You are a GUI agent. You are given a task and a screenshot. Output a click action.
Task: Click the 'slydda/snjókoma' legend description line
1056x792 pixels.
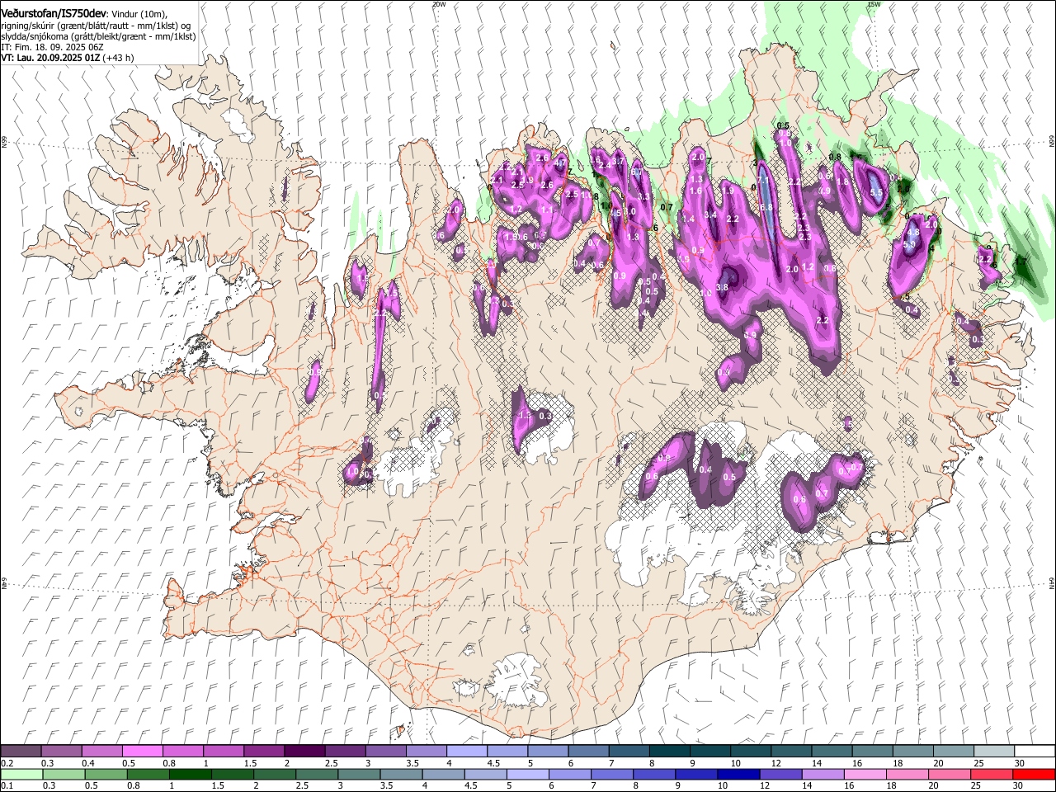[98, 36]
